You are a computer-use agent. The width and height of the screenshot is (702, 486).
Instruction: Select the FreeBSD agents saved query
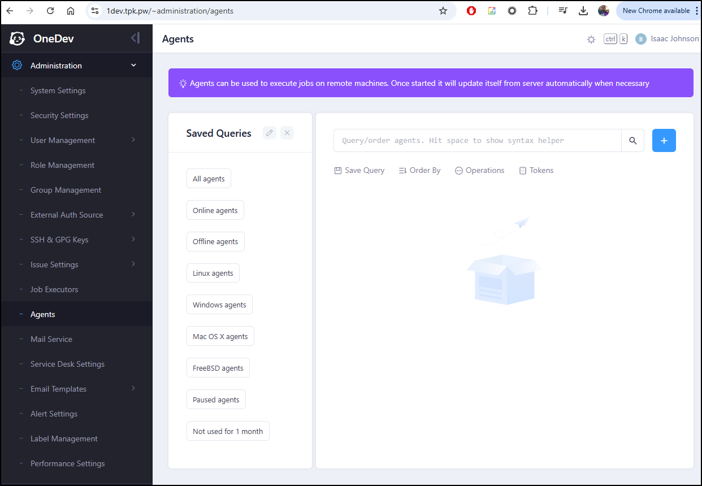coord(218,368)
